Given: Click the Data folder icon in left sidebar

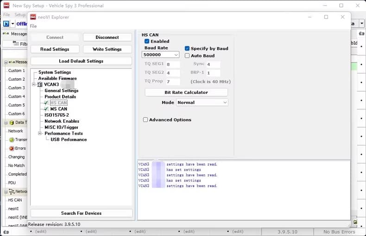Looking at the screenshot, I should coord(12,123).
